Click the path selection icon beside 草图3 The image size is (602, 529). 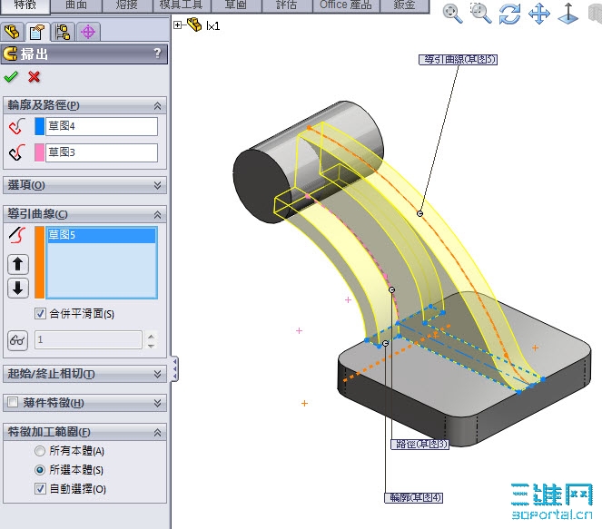[x=17, y=152]
